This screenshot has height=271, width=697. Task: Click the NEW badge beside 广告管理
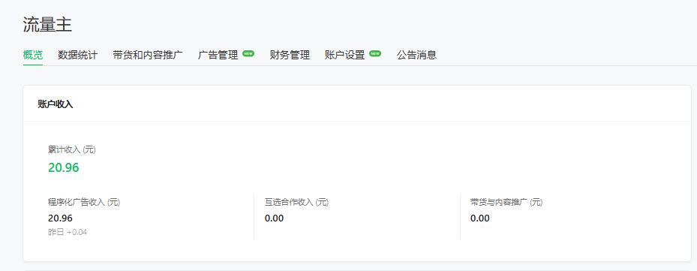tap(248, 53)
